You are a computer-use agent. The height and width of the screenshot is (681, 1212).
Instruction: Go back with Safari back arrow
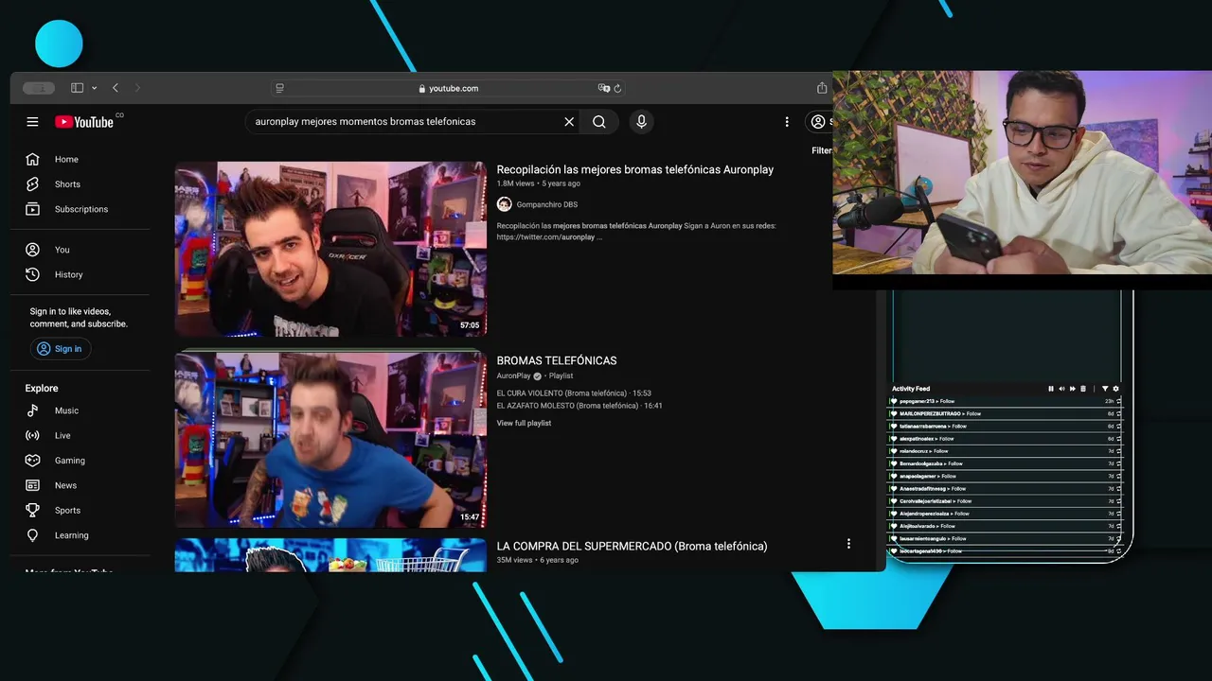coord(116,88)
